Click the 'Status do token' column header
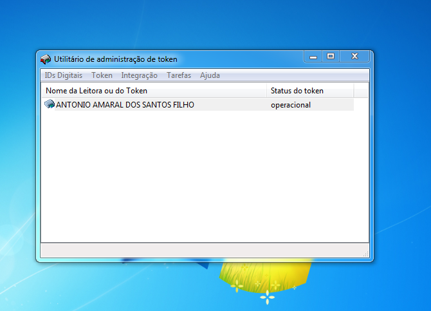Screen dimensions: 431x311 pyautogui.click(x=310, y=91)
